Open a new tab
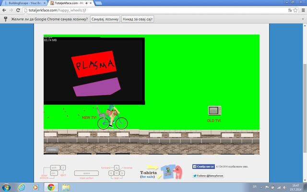 tap(98, 3)
